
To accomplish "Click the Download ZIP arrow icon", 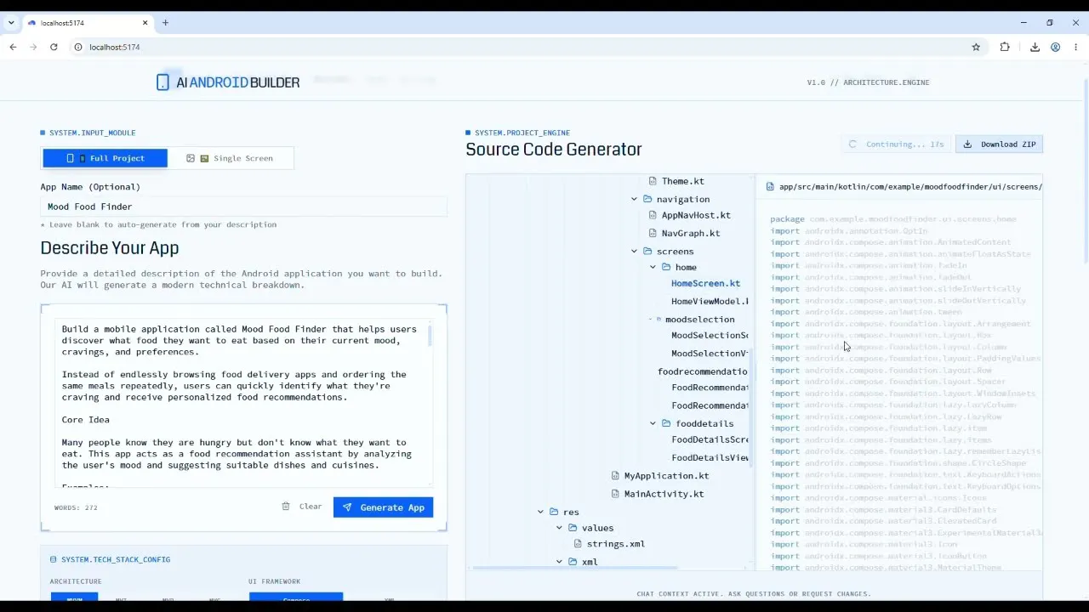I will coord(967,144).
